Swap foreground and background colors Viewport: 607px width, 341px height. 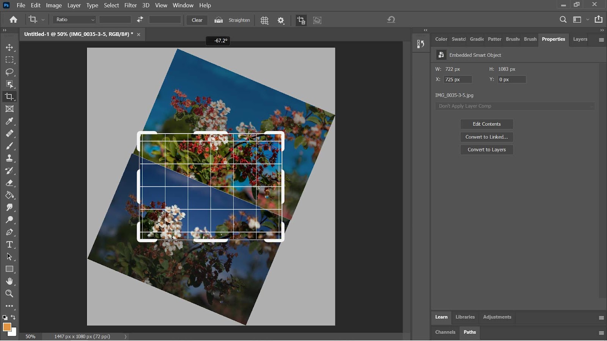tap(13, 318)
